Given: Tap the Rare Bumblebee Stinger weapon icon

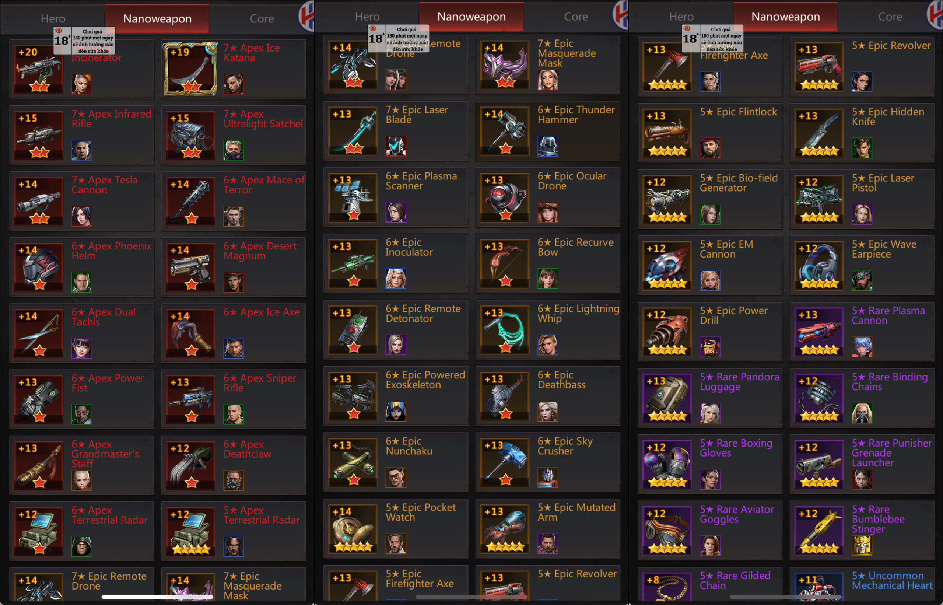Looking at the screenshot, I should pyautogui.click(x=819, y=530).
